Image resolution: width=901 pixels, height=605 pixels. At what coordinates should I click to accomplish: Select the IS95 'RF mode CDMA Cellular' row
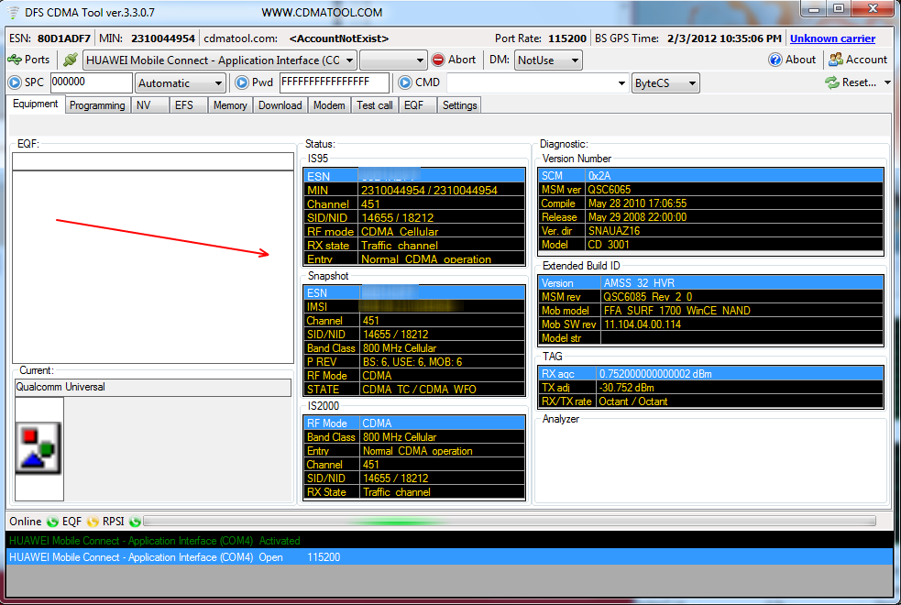[x=413, y=232]
